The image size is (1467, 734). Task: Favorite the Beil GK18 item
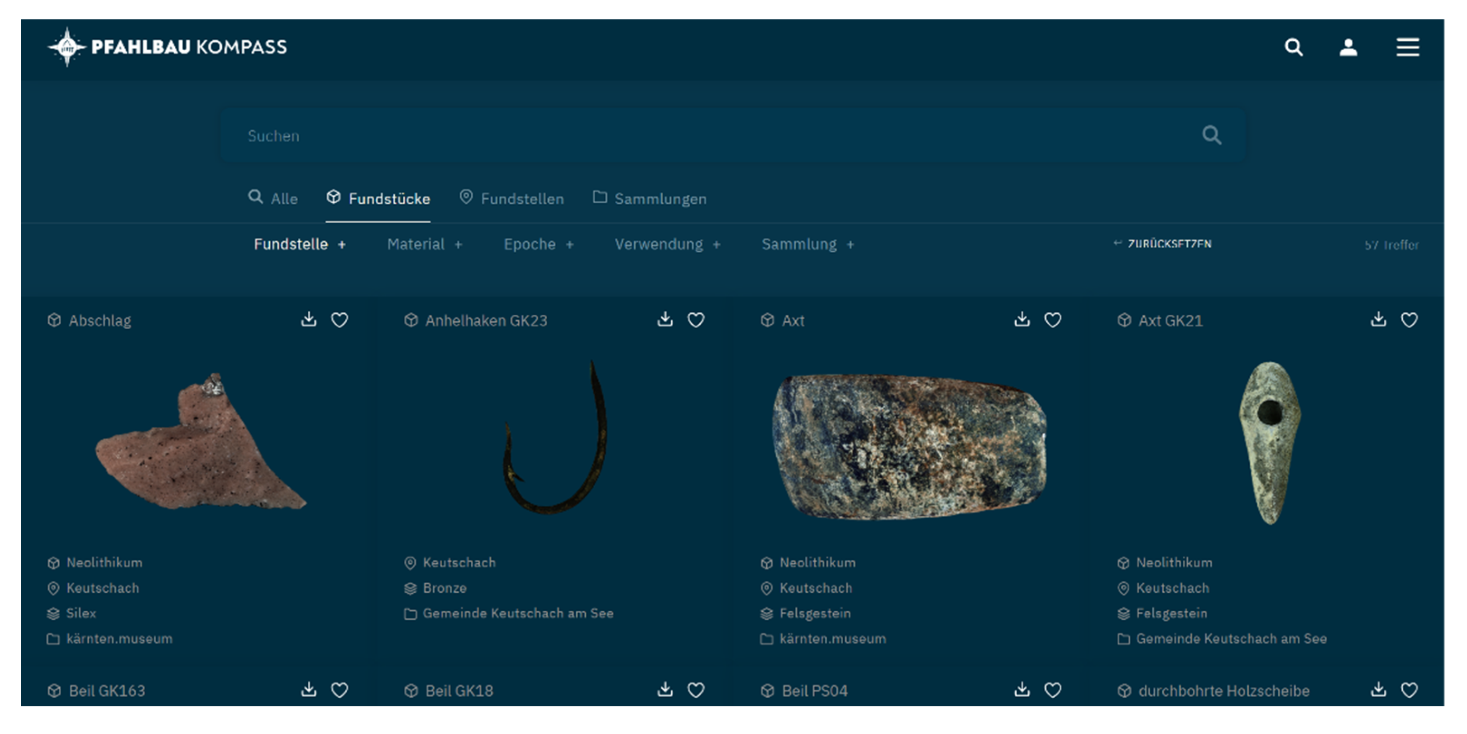(x=696, y=690)
